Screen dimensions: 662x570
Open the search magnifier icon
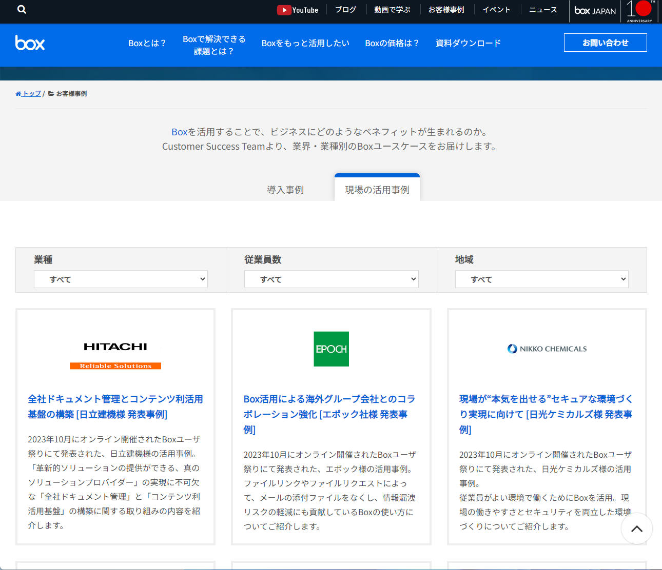click(22, 9)
